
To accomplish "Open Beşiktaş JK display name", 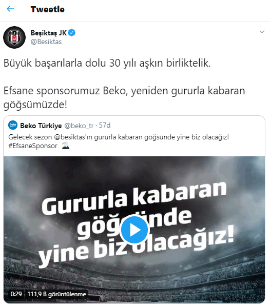I will [x=49, y=33].
